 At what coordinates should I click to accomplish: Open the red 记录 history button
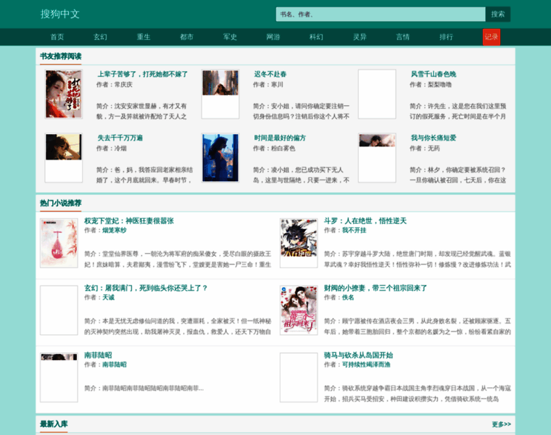pos(492,37)
